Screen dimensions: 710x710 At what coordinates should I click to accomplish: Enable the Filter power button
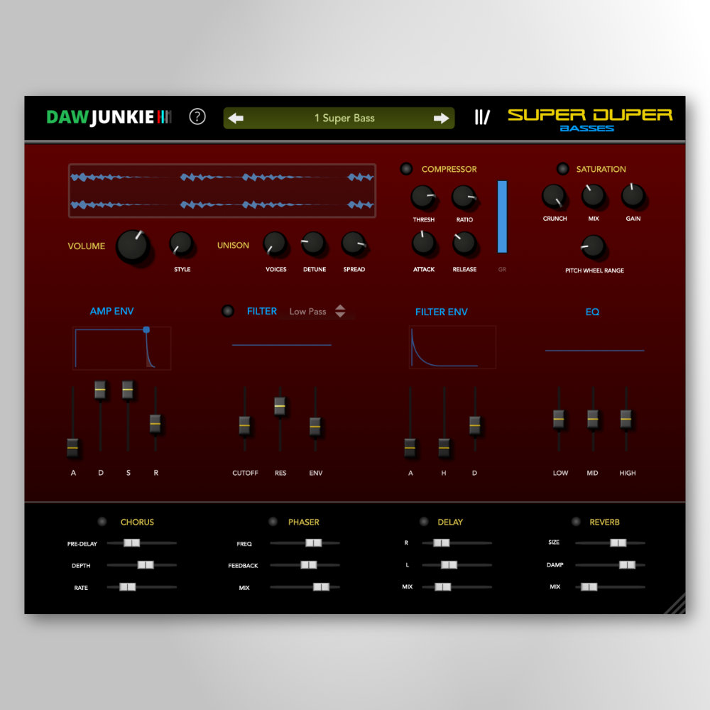[228, 311]
